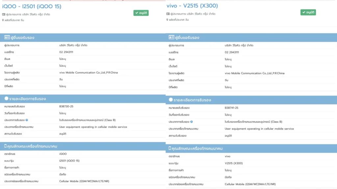Click the ID card icon in vivo ผู้ยื่นขอรับรอง header
Viewport: 337px width, 189px height.
click(171, 37)
